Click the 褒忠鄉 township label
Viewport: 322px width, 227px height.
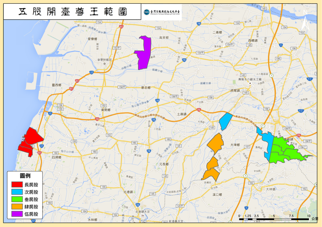coord(145,88)
